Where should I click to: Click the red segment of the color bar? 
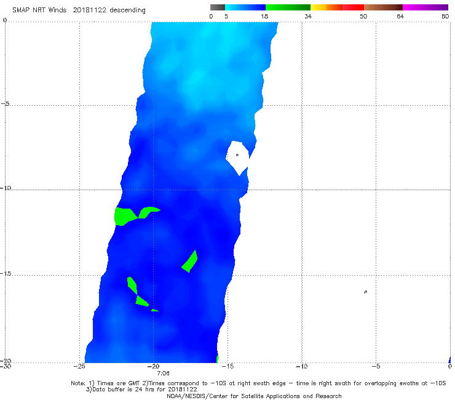353,7
